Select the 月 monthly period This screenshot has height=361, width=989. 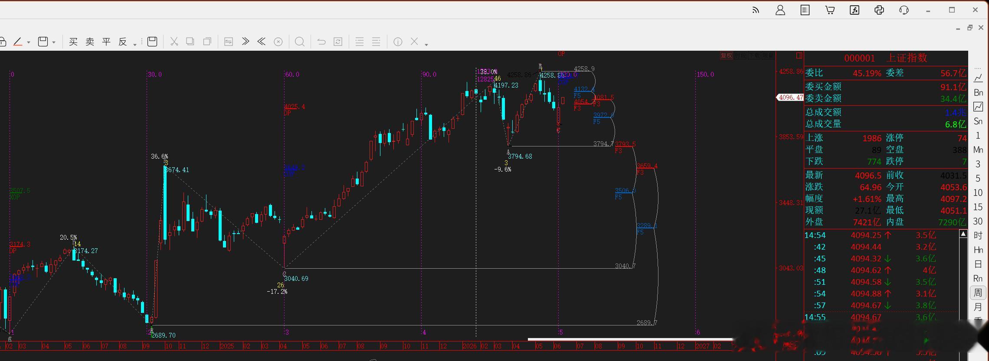click(x=978, y=307)
